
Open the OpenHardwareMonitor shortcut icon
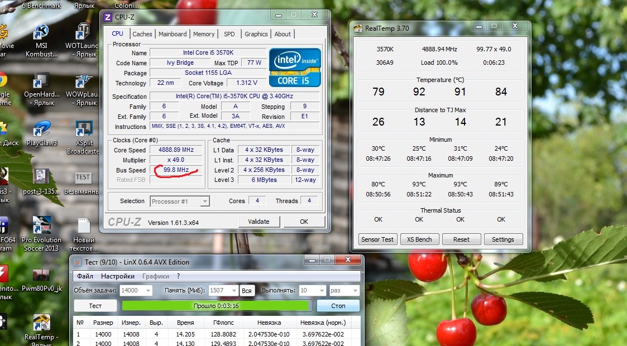pos(41,81)
